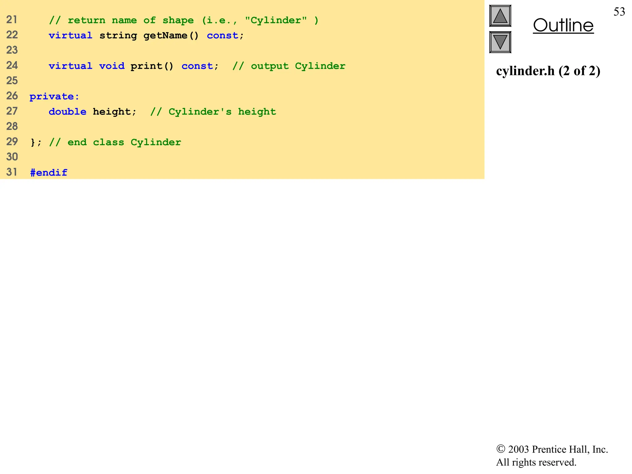Select the line 'virtual string getName() const;'
The height and width of the screenshot is (474, 632).
point(146,35)
